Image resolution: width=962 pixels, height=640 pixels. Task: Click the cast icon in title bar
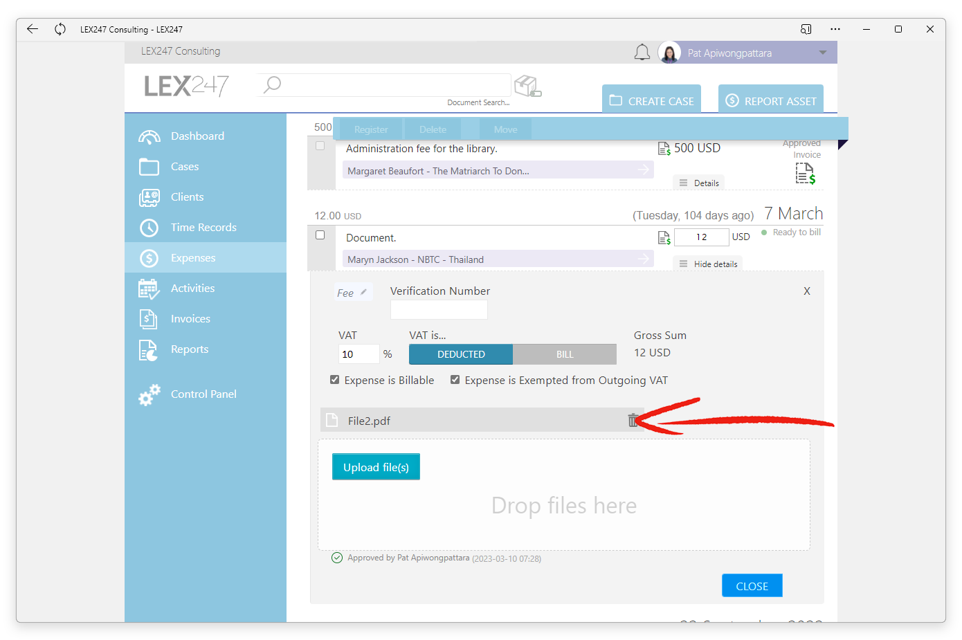(806, 29)
